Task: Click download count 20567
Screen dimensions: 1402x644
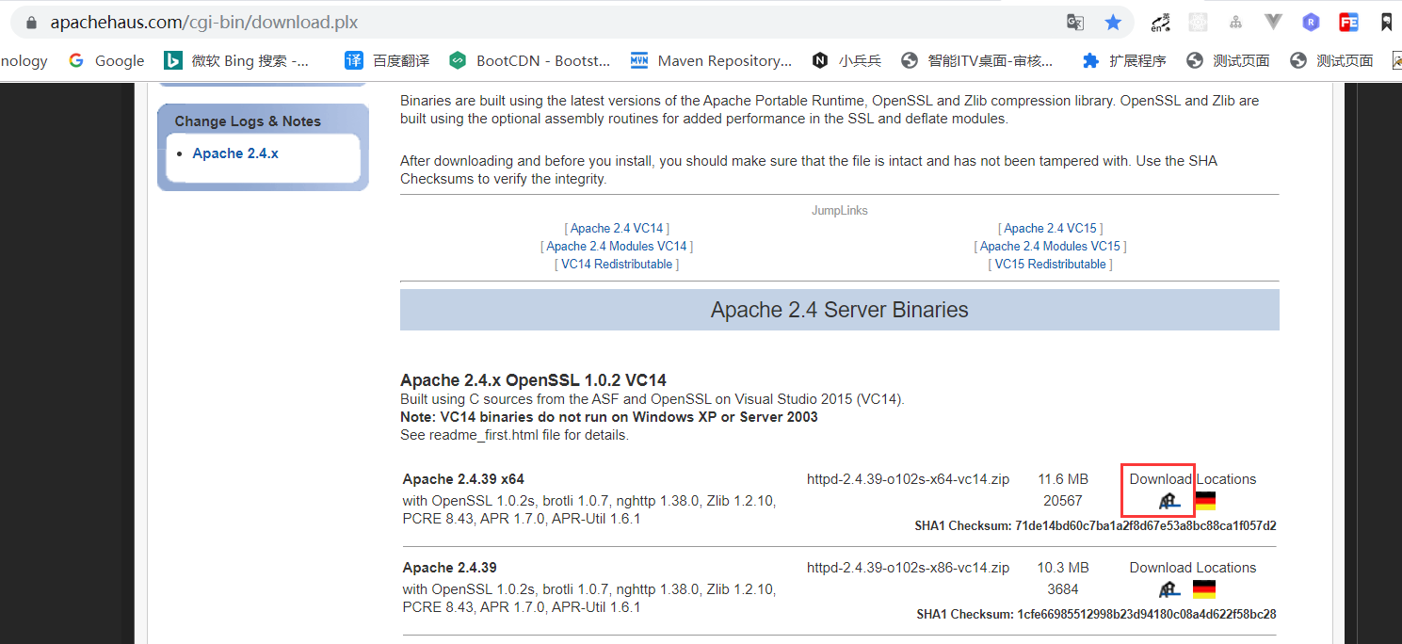Action: [x=1063, y=501]
